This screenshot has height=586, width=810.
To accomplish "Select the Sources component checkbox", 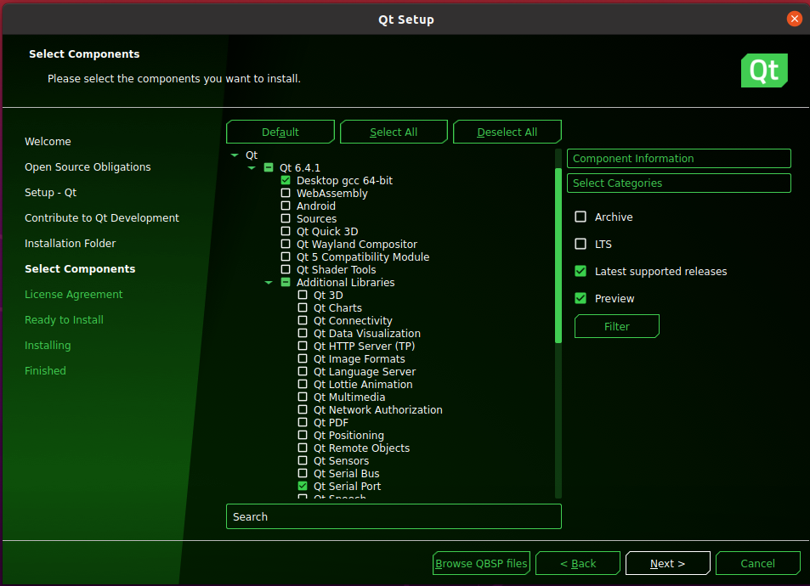I will [x=286, y=218].
